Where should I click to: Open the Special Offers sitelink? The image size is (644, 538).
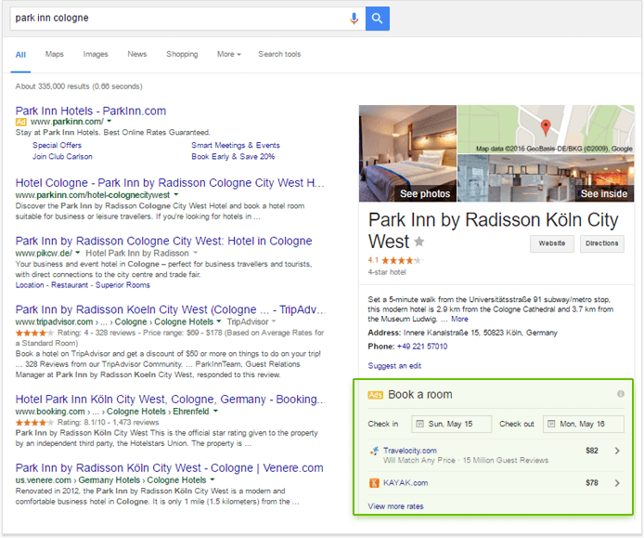(x=58, y=145)
